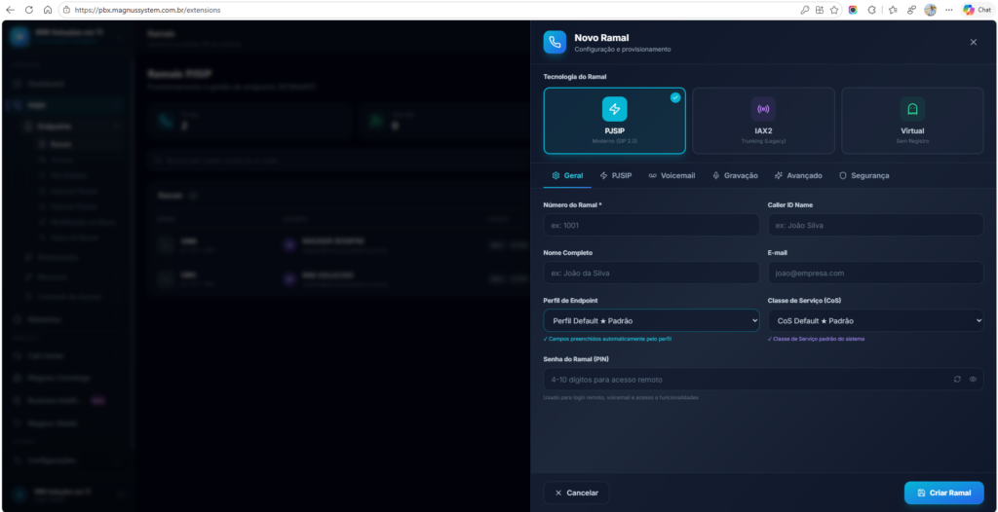998x512 pixels.
Task: Select the IAX2 technology card
Action: [x=763, y=121]
